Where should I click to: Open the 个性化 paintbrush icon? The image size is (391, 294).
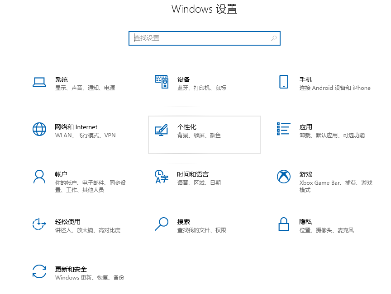tap(162, 130)
